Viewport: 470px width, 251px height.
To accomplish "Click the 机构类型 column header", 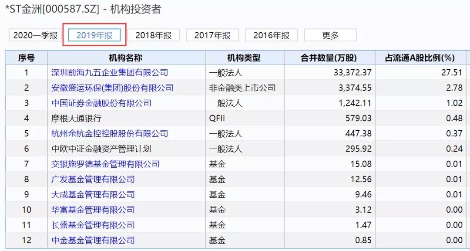I will (x=245, y=58).
